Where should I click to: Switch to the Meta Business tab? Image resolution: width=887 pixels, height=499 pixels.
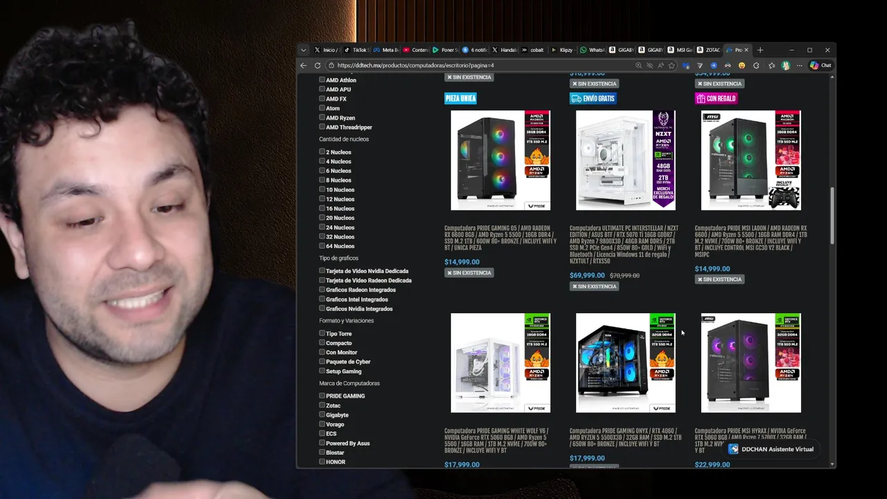(x=386, y=50)
